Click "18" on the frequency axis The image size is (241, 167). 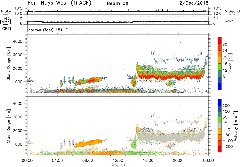tap(20, 18)
